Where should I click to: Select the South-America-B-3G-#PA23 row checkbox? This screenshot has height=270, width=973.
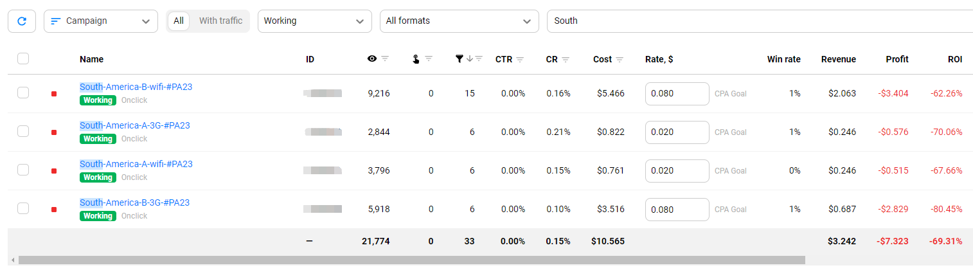click(x=23, y=208)
